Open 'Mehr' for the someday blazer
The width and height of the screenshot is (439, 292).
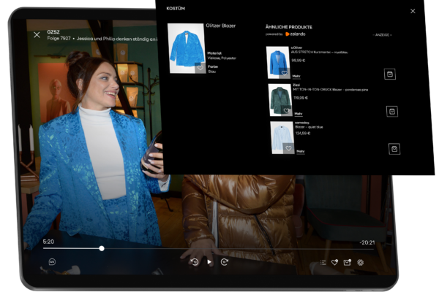point(301,152)
